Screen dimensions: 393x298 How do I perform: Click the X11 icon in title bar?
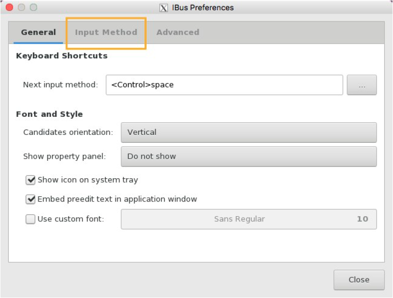164,8
